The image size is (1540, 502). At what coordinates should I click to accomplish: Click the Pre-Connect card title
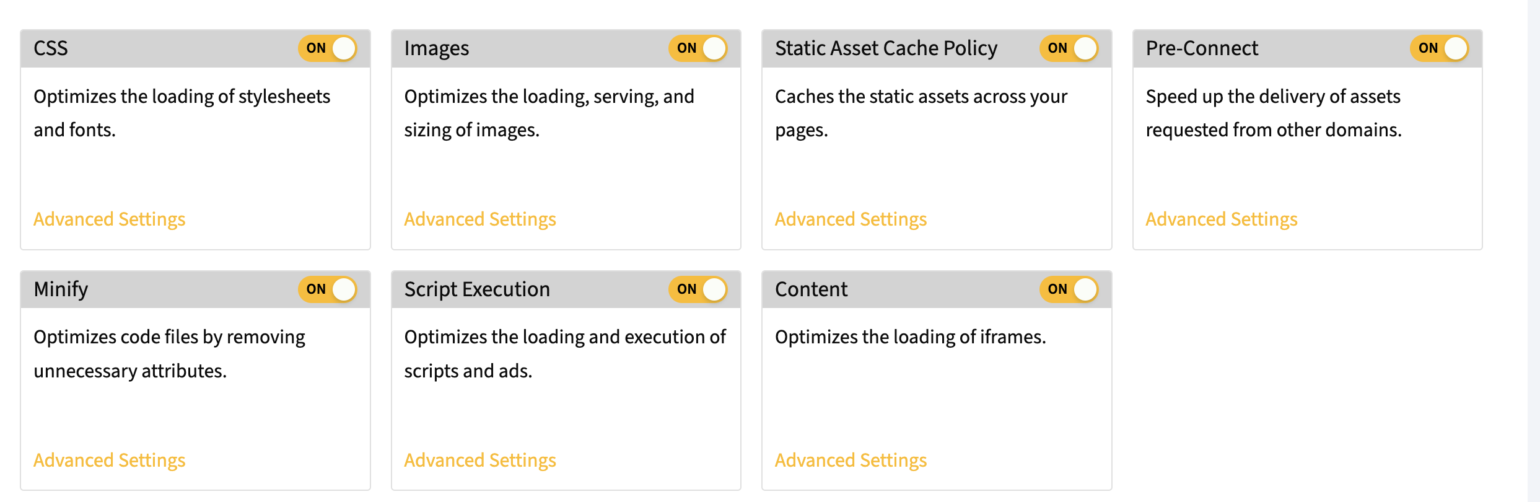[1202, 48]
